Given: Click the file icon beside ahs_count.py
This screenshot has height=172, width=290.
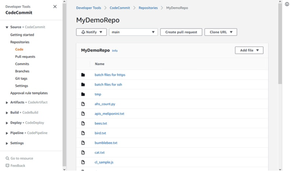Looking at the screenshot, I should click(83, 104).
